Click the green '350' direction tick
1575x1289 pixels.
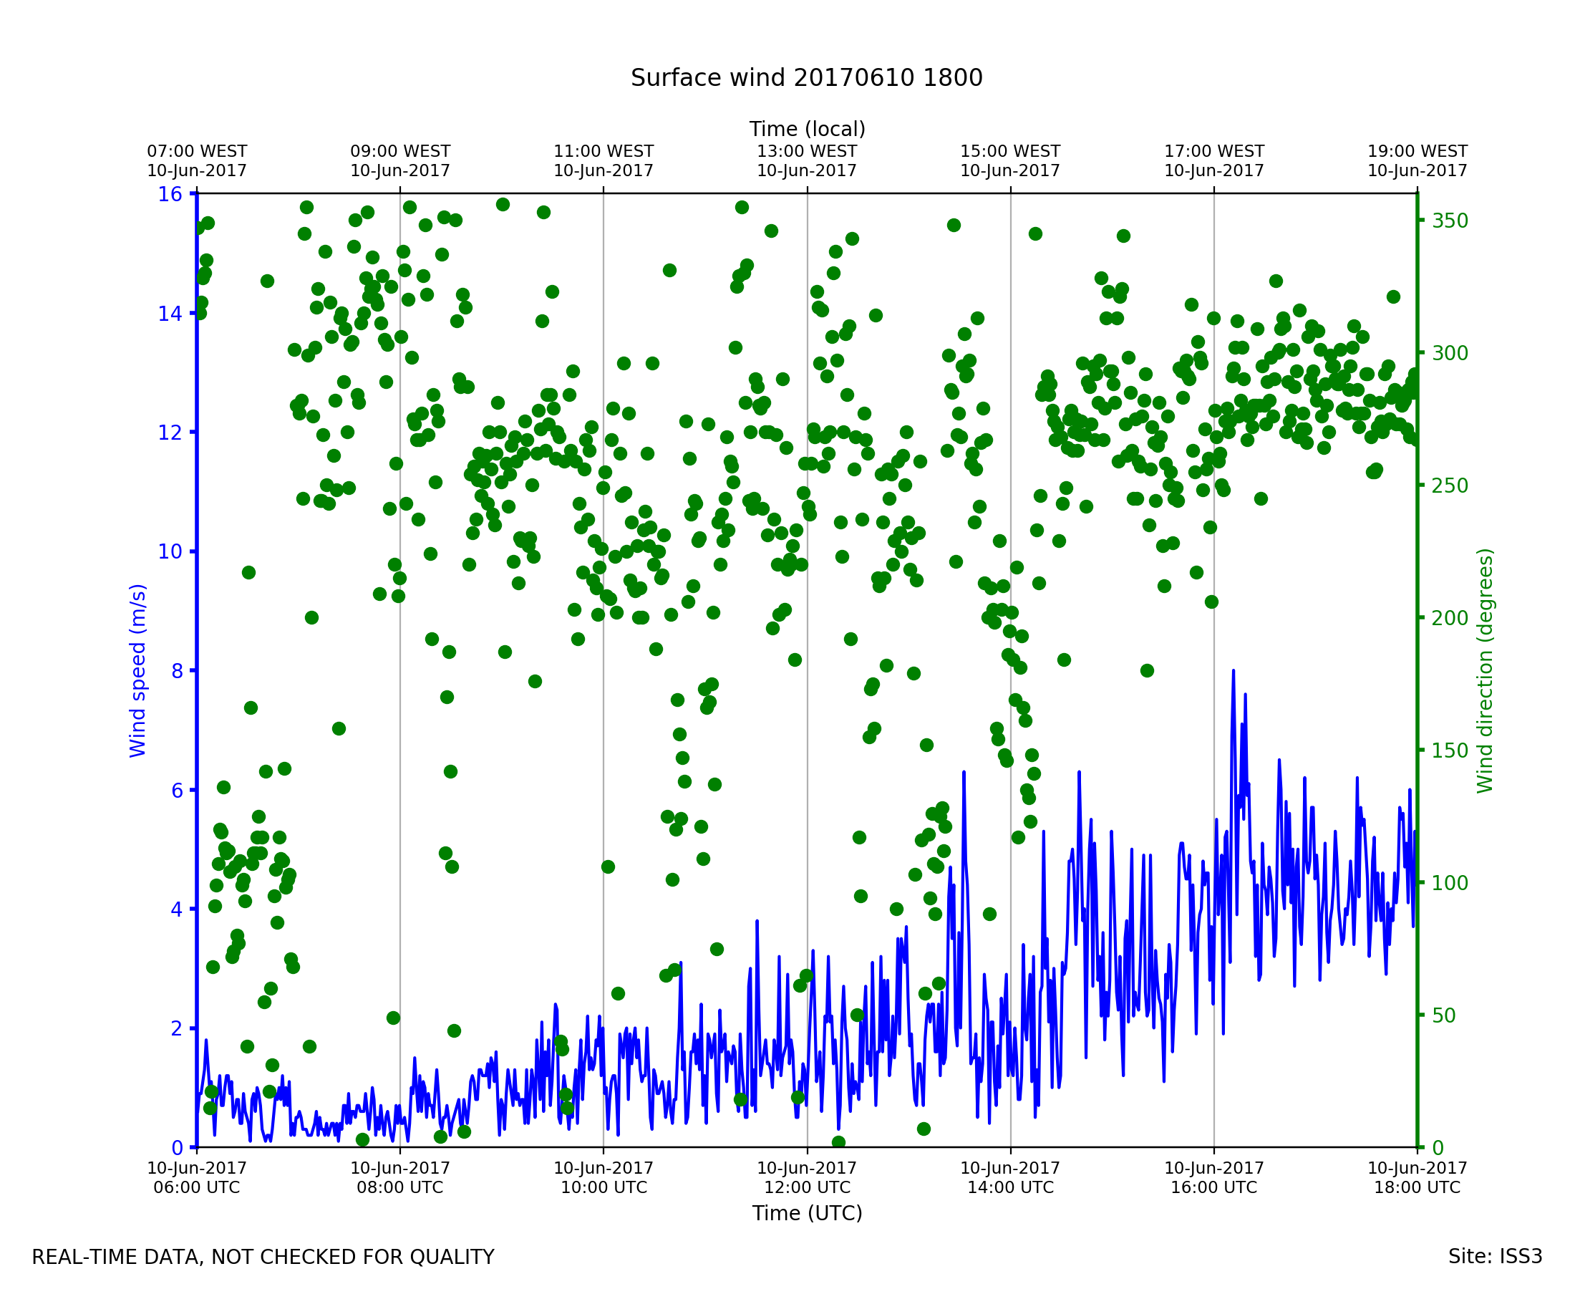(x=1450, y=221)
